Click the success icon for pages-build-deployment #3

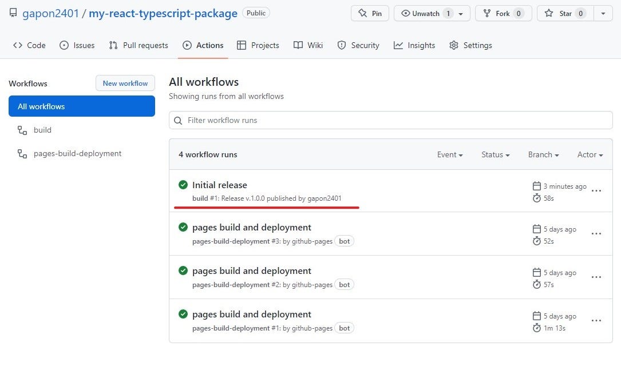coord(183,227)
